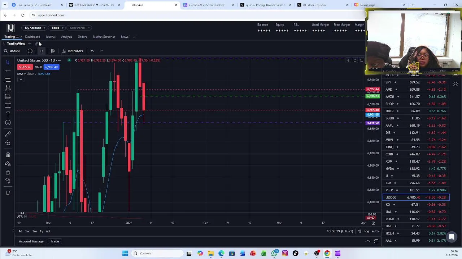Viewport: 462px width, 259px height.
Task: Open the My Account dropdown
Action: [x=35, y=28]
